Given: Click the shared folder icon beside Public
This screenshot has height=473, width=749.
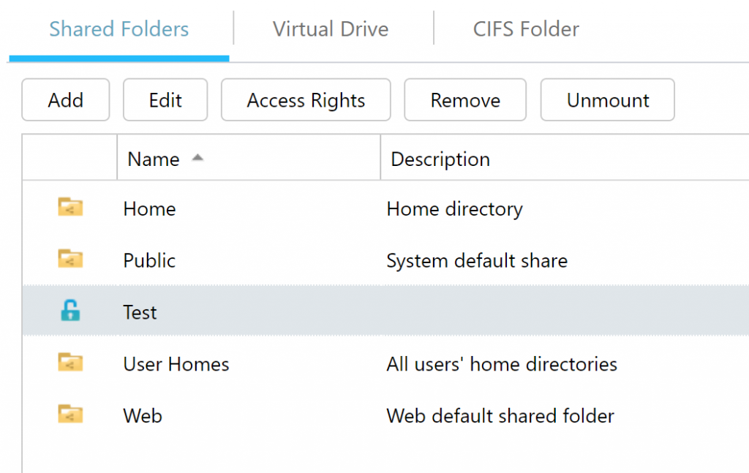Looking at the screenshot, I should pos(69,260).
